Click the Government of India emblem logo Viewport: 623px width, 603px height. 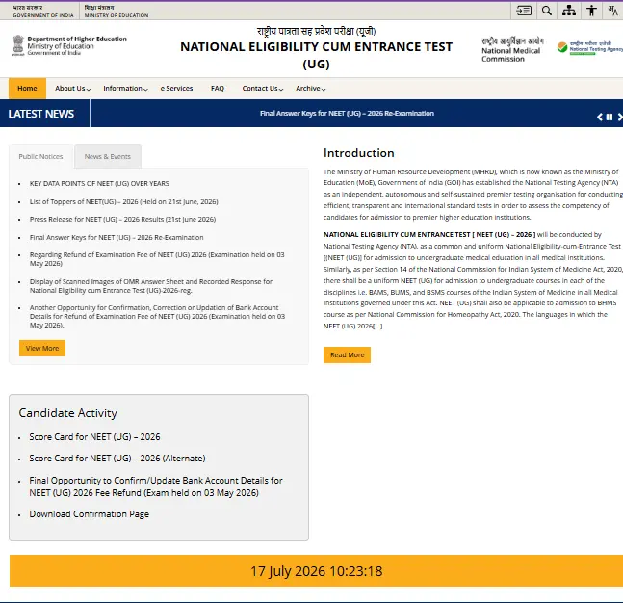pyautogui.click(x=18, y=45)
